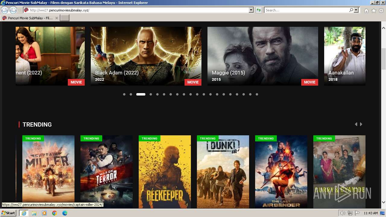
Task: Close the Pencuri Movie SubMalay tab
Action: coord(56,18)
